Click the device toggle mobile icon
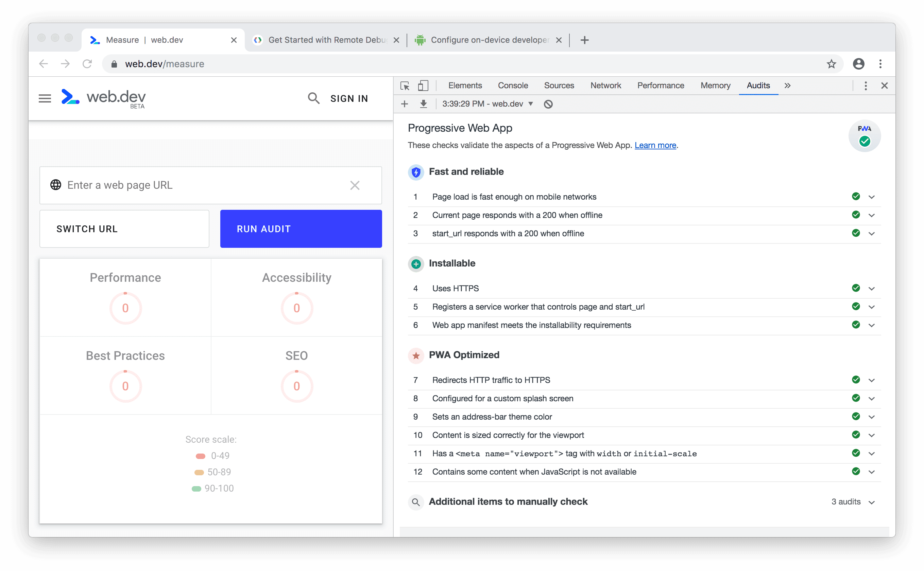924x571 pixels. pyautogui.click(x=423, y=86)
